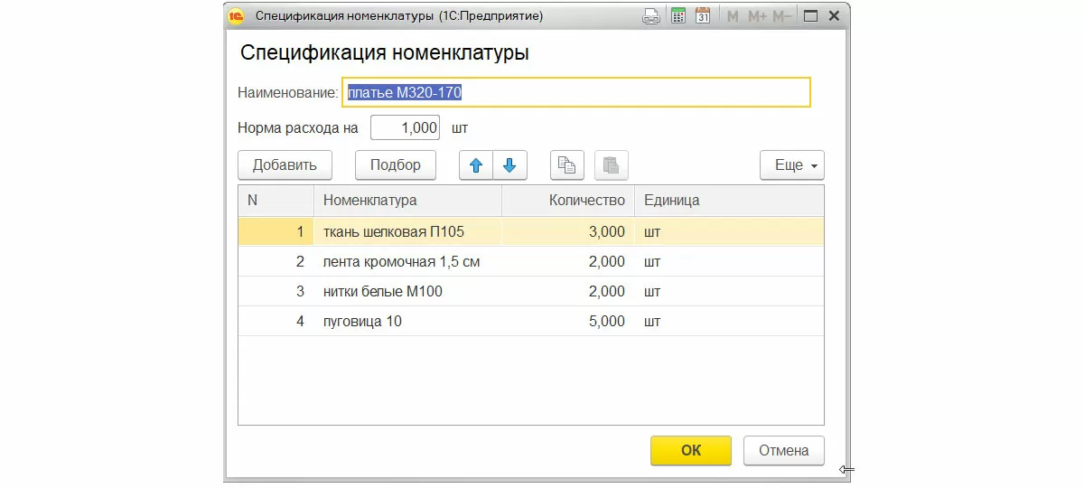
Task: Sort by the N column header
Action: click(x=276, y=201)
